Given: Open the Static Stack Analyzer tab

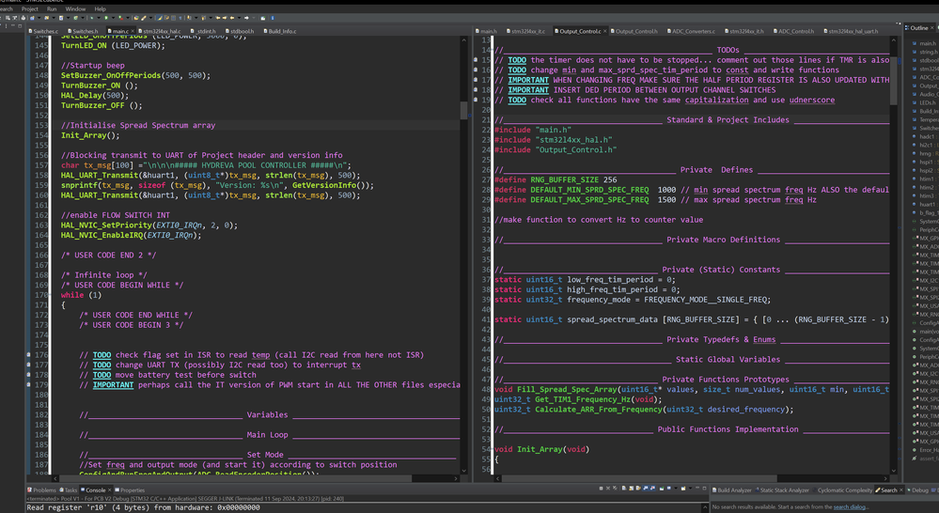Looking at the screenshot, I should coord(783,490).
